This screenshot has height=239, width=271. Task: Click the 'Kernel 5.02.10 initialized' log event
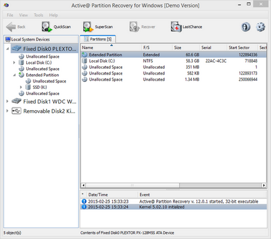pyautogui.click(x=162, y=207)
